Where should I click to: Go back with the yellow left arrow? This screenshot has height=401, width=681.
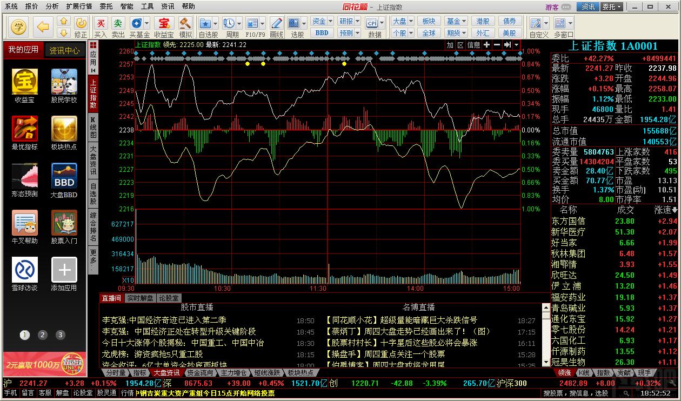[x=43, y=26]
